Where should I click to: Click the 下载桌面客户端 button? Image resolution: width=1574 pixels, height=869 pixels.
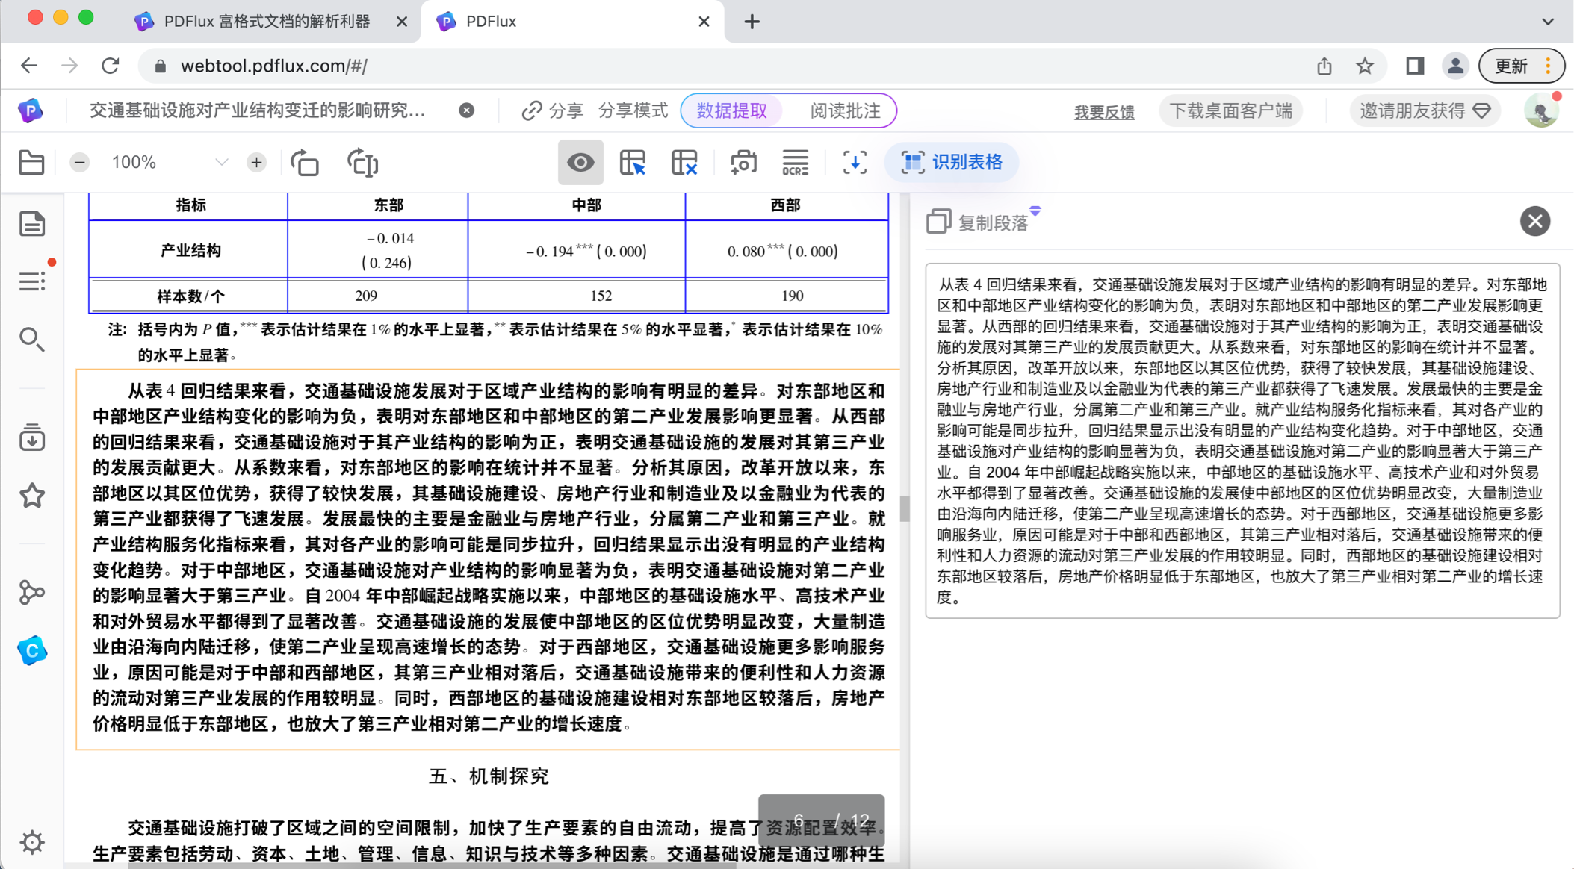(1230, 110)
